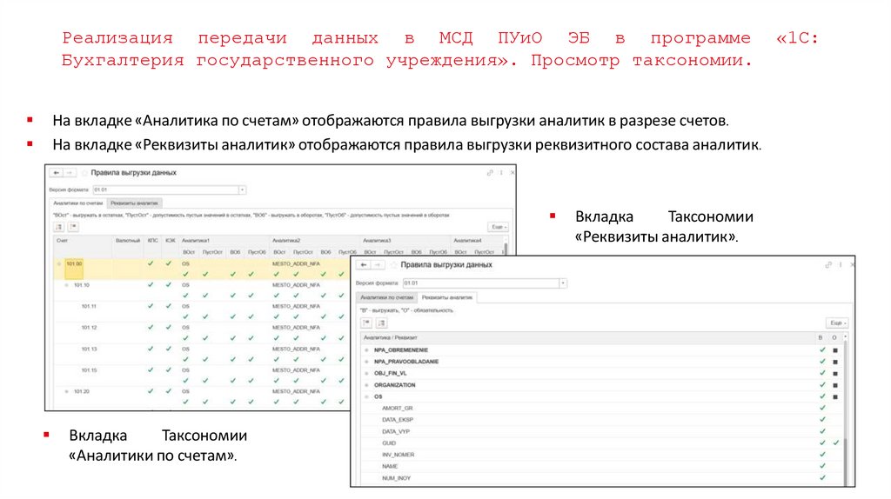
Task: Toggle О checkmark for GUID row
Action: tap(836, 442)
